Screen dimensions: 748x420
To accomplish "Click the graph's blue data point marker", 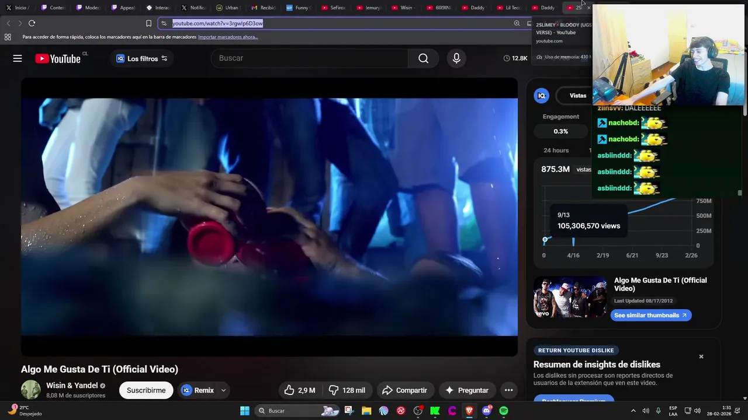I will [x=545, y=240].
